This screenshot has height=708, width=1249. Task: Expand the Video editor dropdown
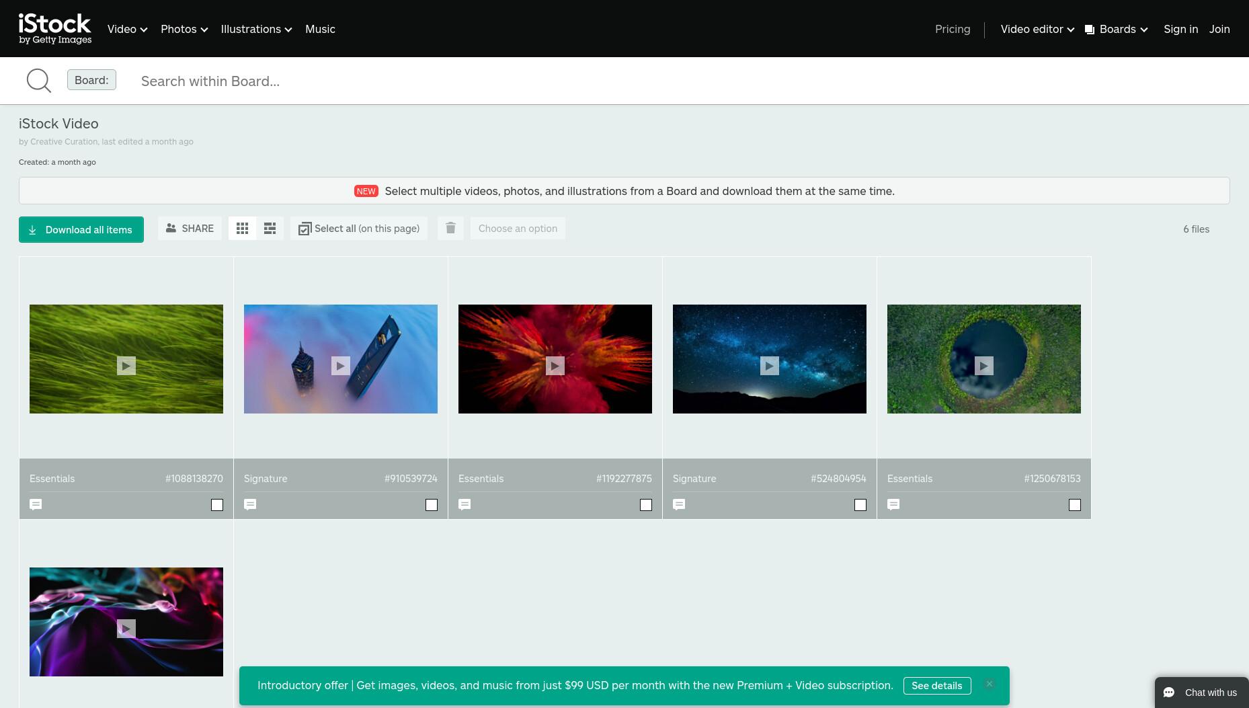click(1037, 29)
